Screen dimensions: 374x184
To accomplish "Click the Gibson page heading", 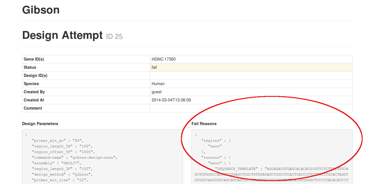I will (41, 10).
